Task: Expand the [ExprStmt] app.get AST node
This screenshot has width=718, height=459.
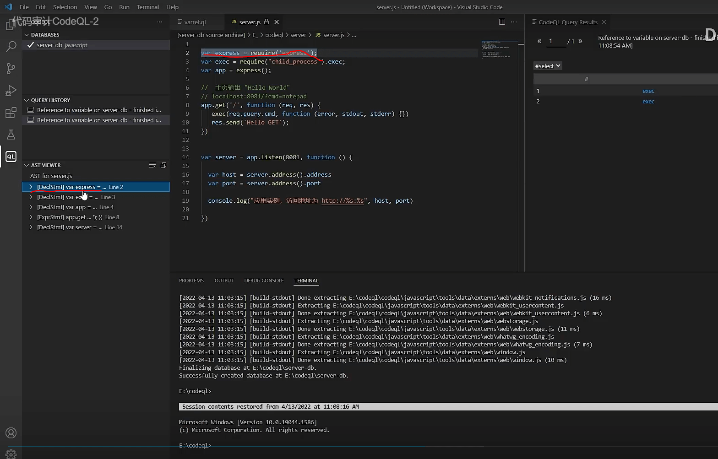Action: (31, 217)
